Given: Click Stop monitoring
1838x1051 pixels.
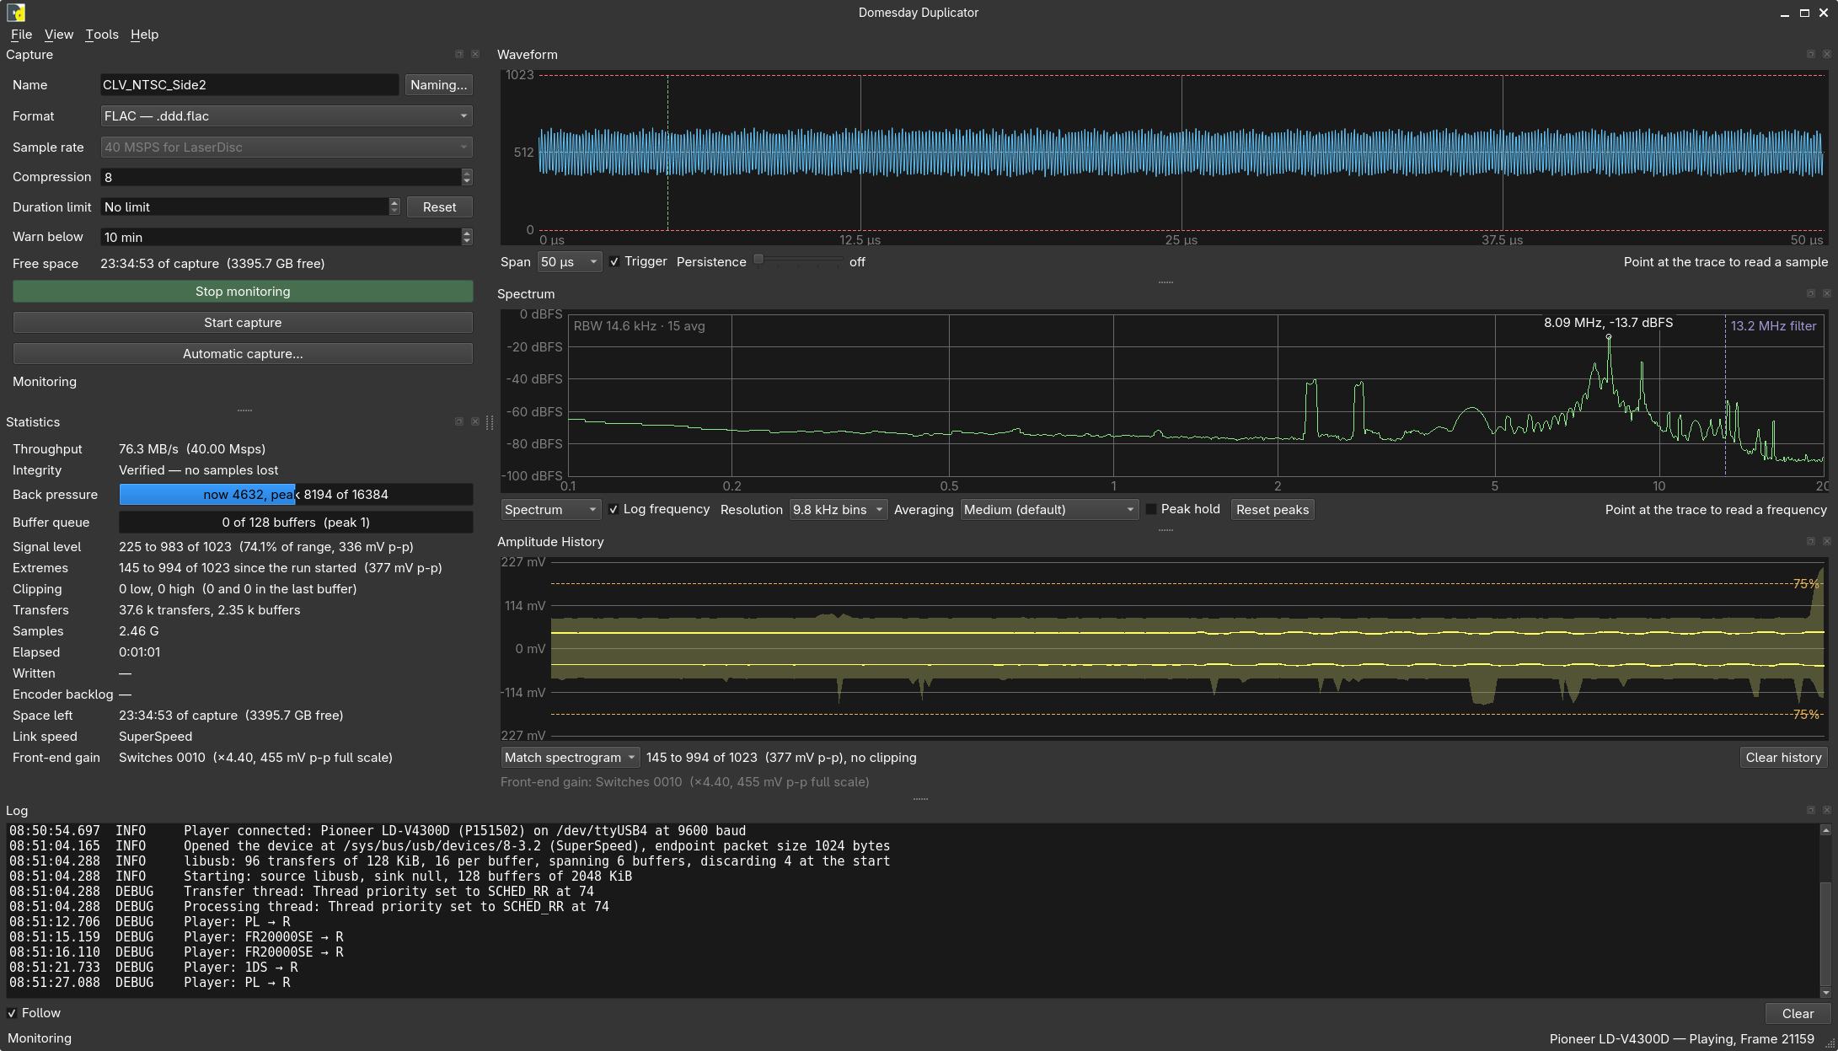Looking at the screenshot, I should coord(243,292).
